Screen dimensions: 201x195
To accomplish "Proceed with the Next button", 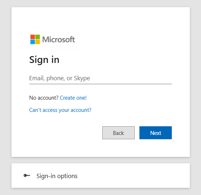I will (156, 133).
